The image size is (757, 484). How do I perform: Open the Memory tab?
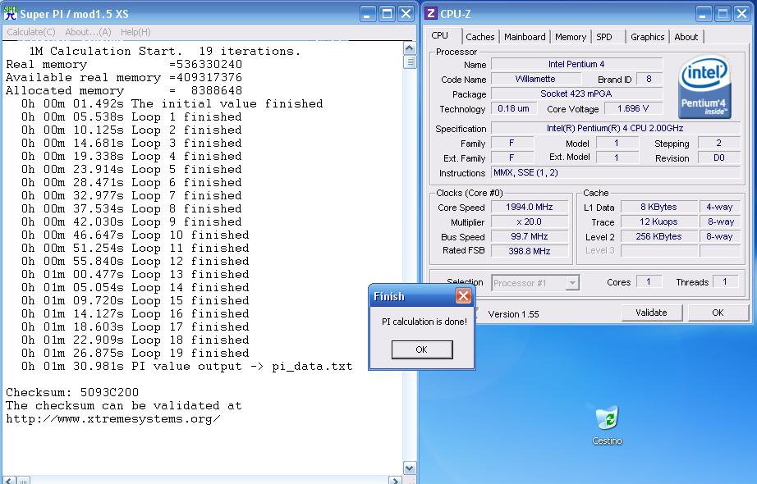570,37
